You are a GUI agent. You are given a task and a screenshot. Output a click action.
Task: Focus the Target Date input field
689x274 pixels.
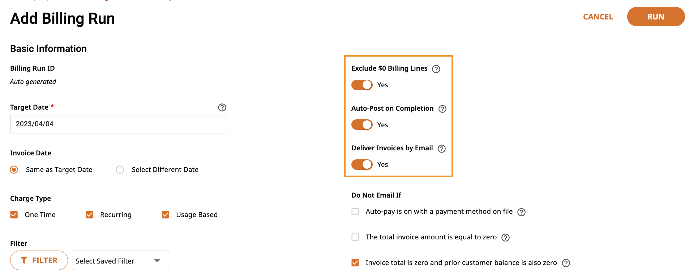coord(119,124)
